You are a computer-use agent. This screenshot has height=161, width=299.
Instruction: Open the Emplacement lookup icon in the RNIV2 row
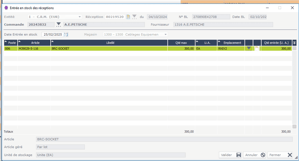(x=249, y=48)
